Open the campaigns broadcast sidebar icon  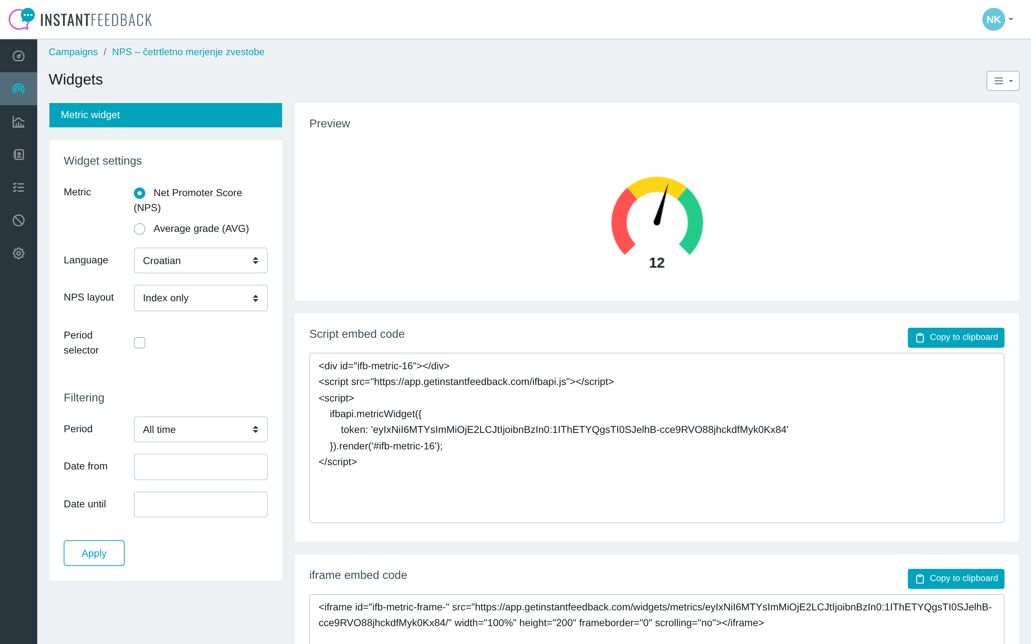tap(18, 89)
